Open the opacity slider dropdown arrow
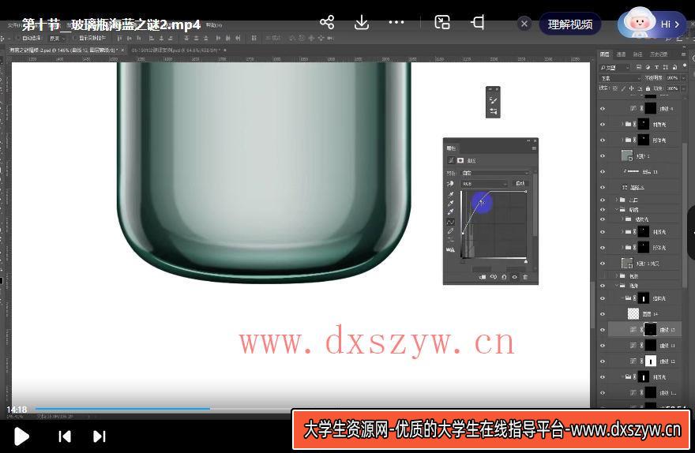Image resolution: width=695 pixels, height=453 pixels. 683,78
